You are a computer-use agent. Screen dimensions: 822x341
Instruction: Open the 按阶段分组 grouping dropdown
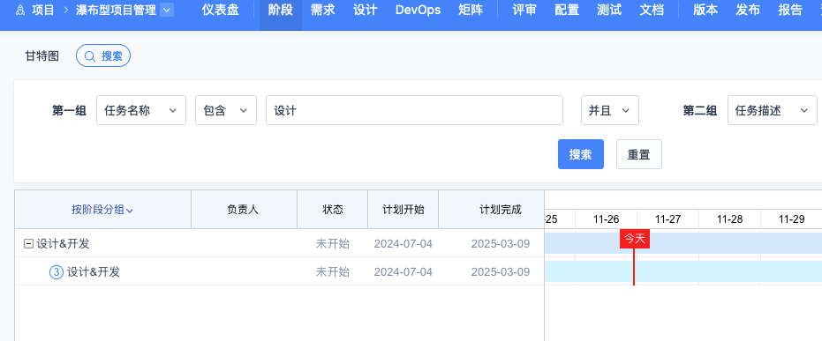tap(102, 210)
